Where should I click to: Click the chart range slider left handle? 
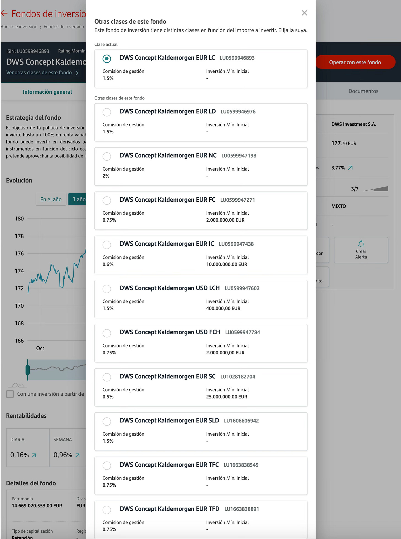coord(28,370)
